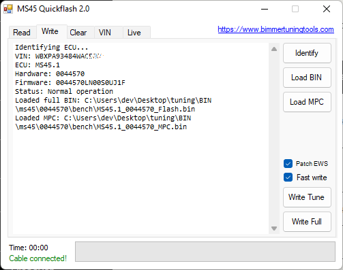Click the MS45 Quickflash app icon

(x=8, y=9)
